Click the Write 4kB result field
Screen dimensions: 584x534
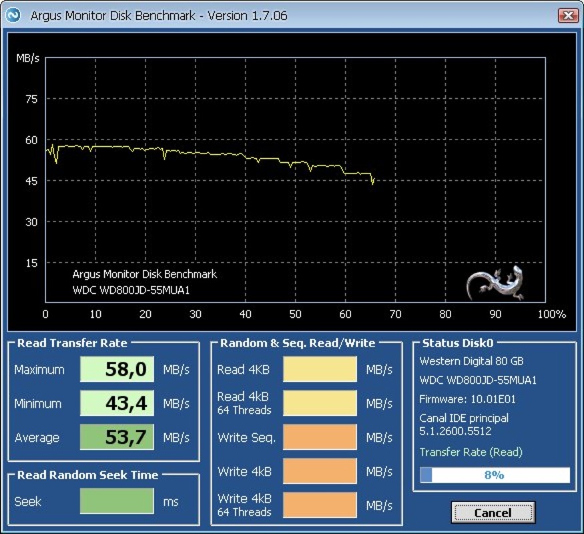[x=320, y=471]
